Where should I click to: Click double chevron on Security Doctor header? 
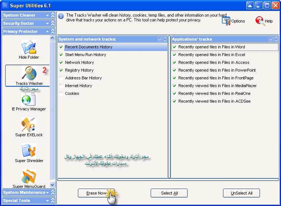53,23
